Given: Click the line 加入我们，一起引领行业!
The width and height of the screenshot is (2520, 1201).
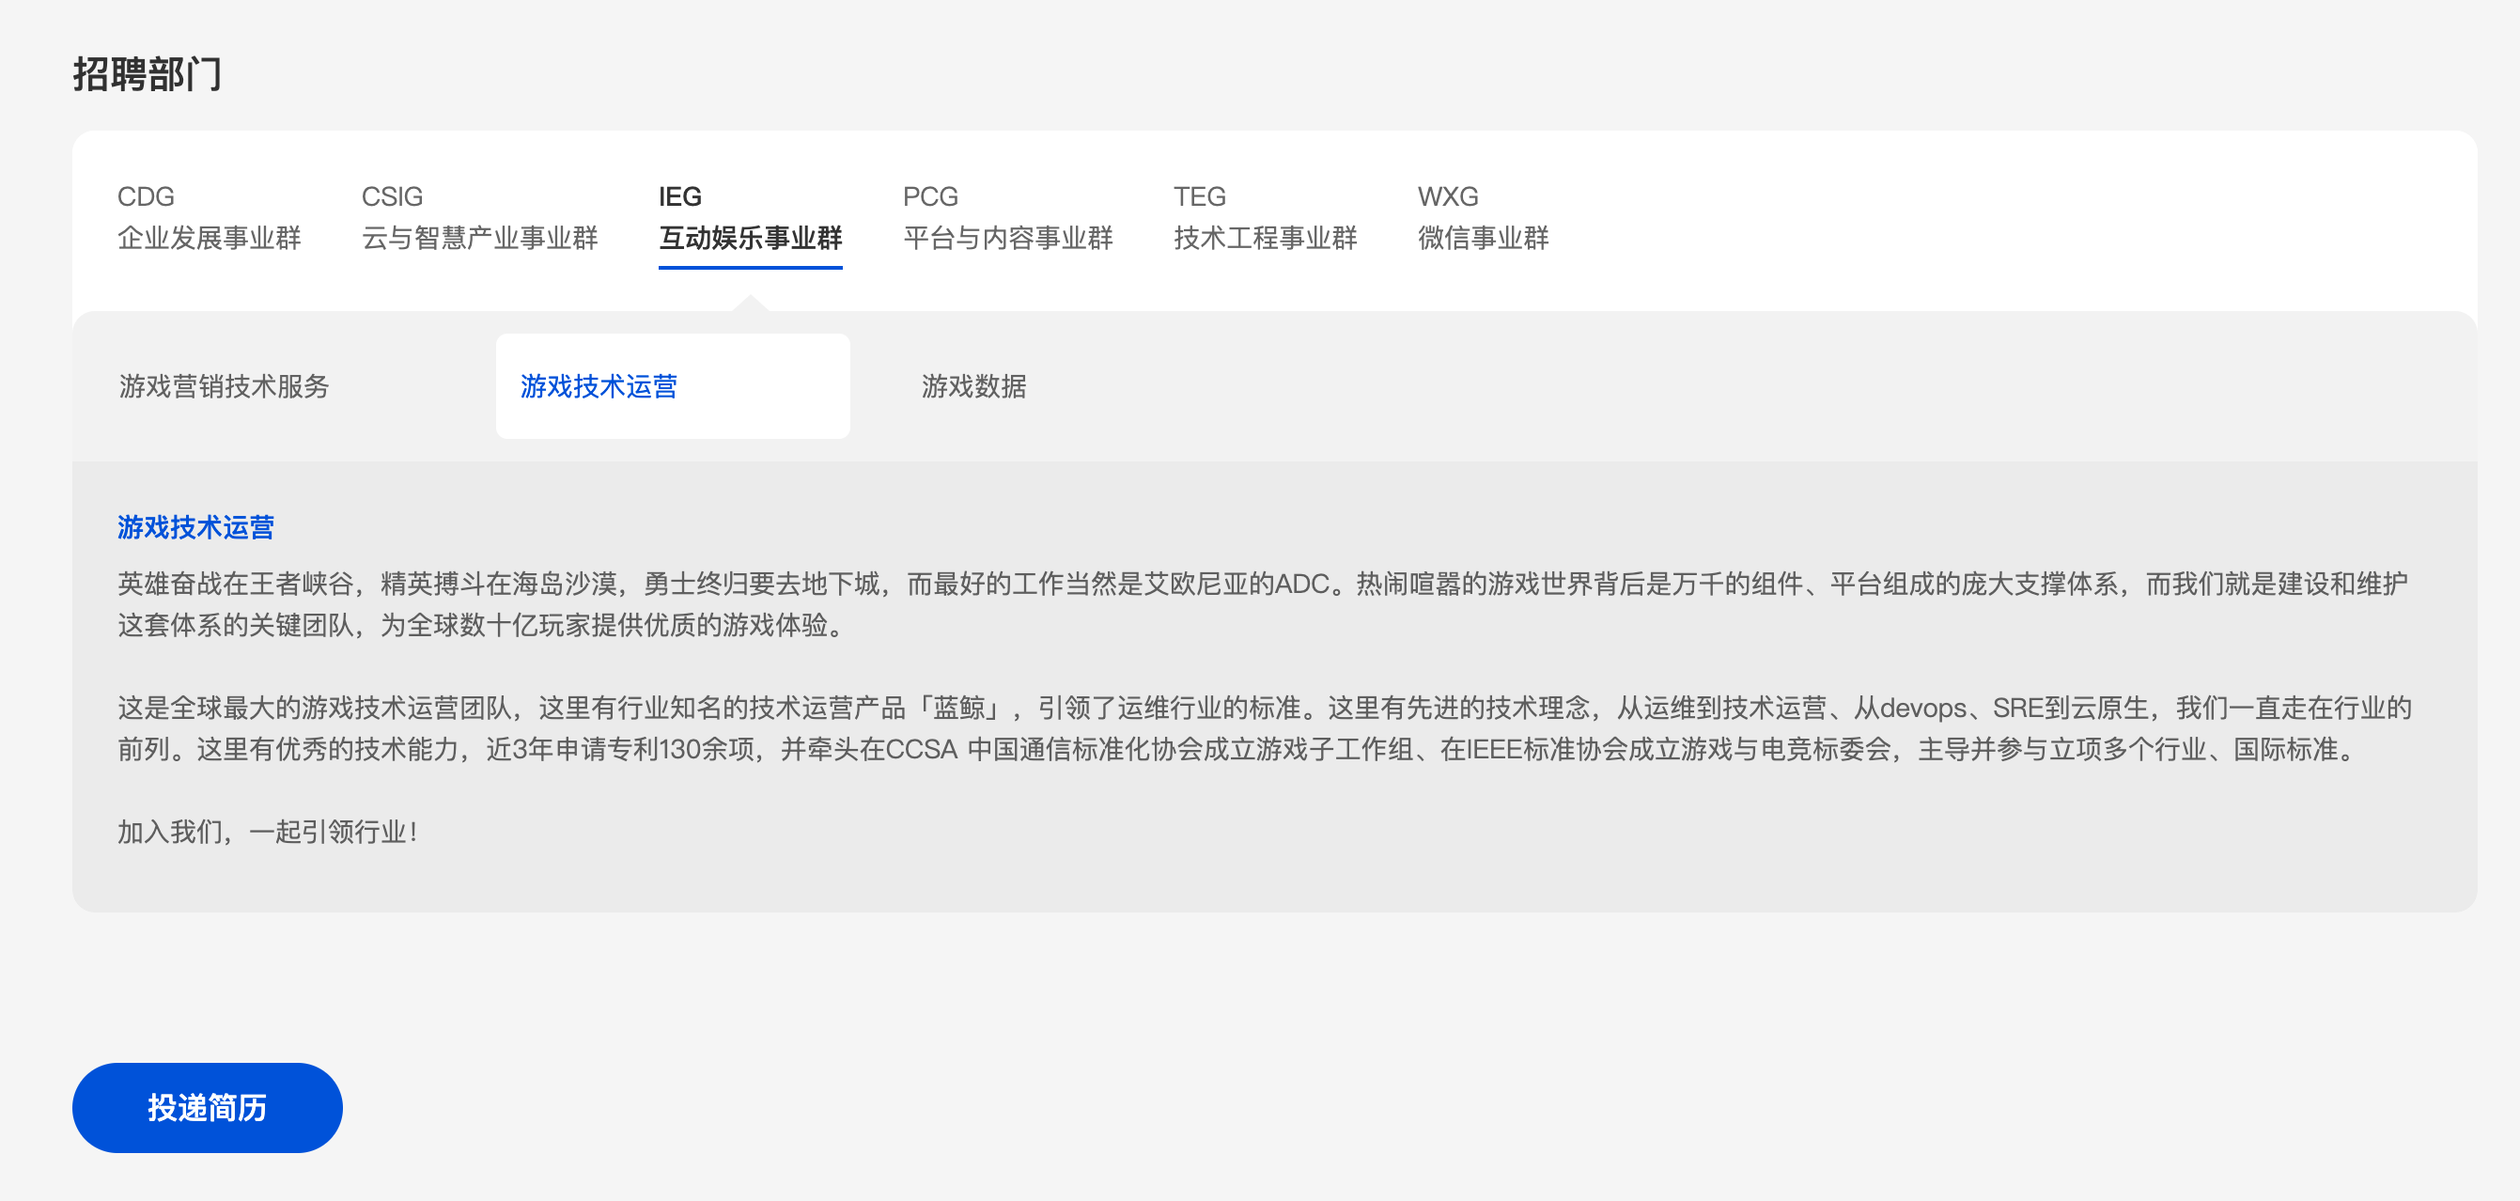Looking at the screenshot, I should (269, 832).
